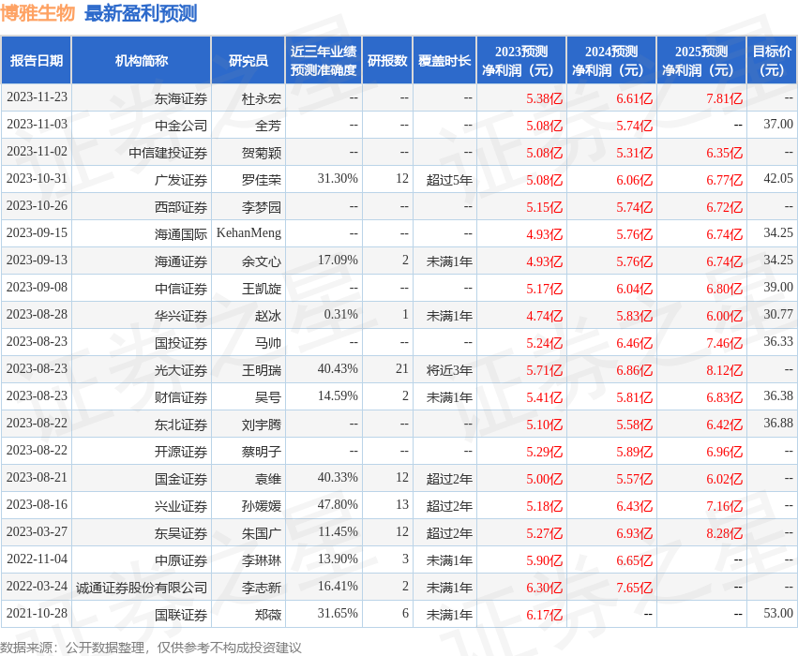Screen dimensions: 798x656
Task: Click the coverage duration 将近3年
Action: [449, 370]
